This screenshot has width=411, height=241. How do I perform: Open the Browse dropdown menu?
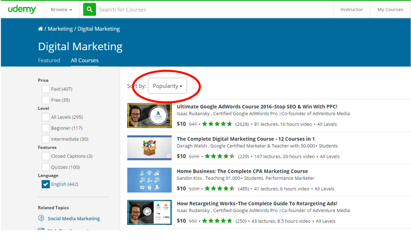(61, 10)
